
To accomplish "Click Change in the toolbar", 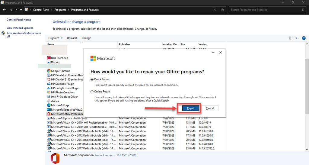I will coord(86,38).
